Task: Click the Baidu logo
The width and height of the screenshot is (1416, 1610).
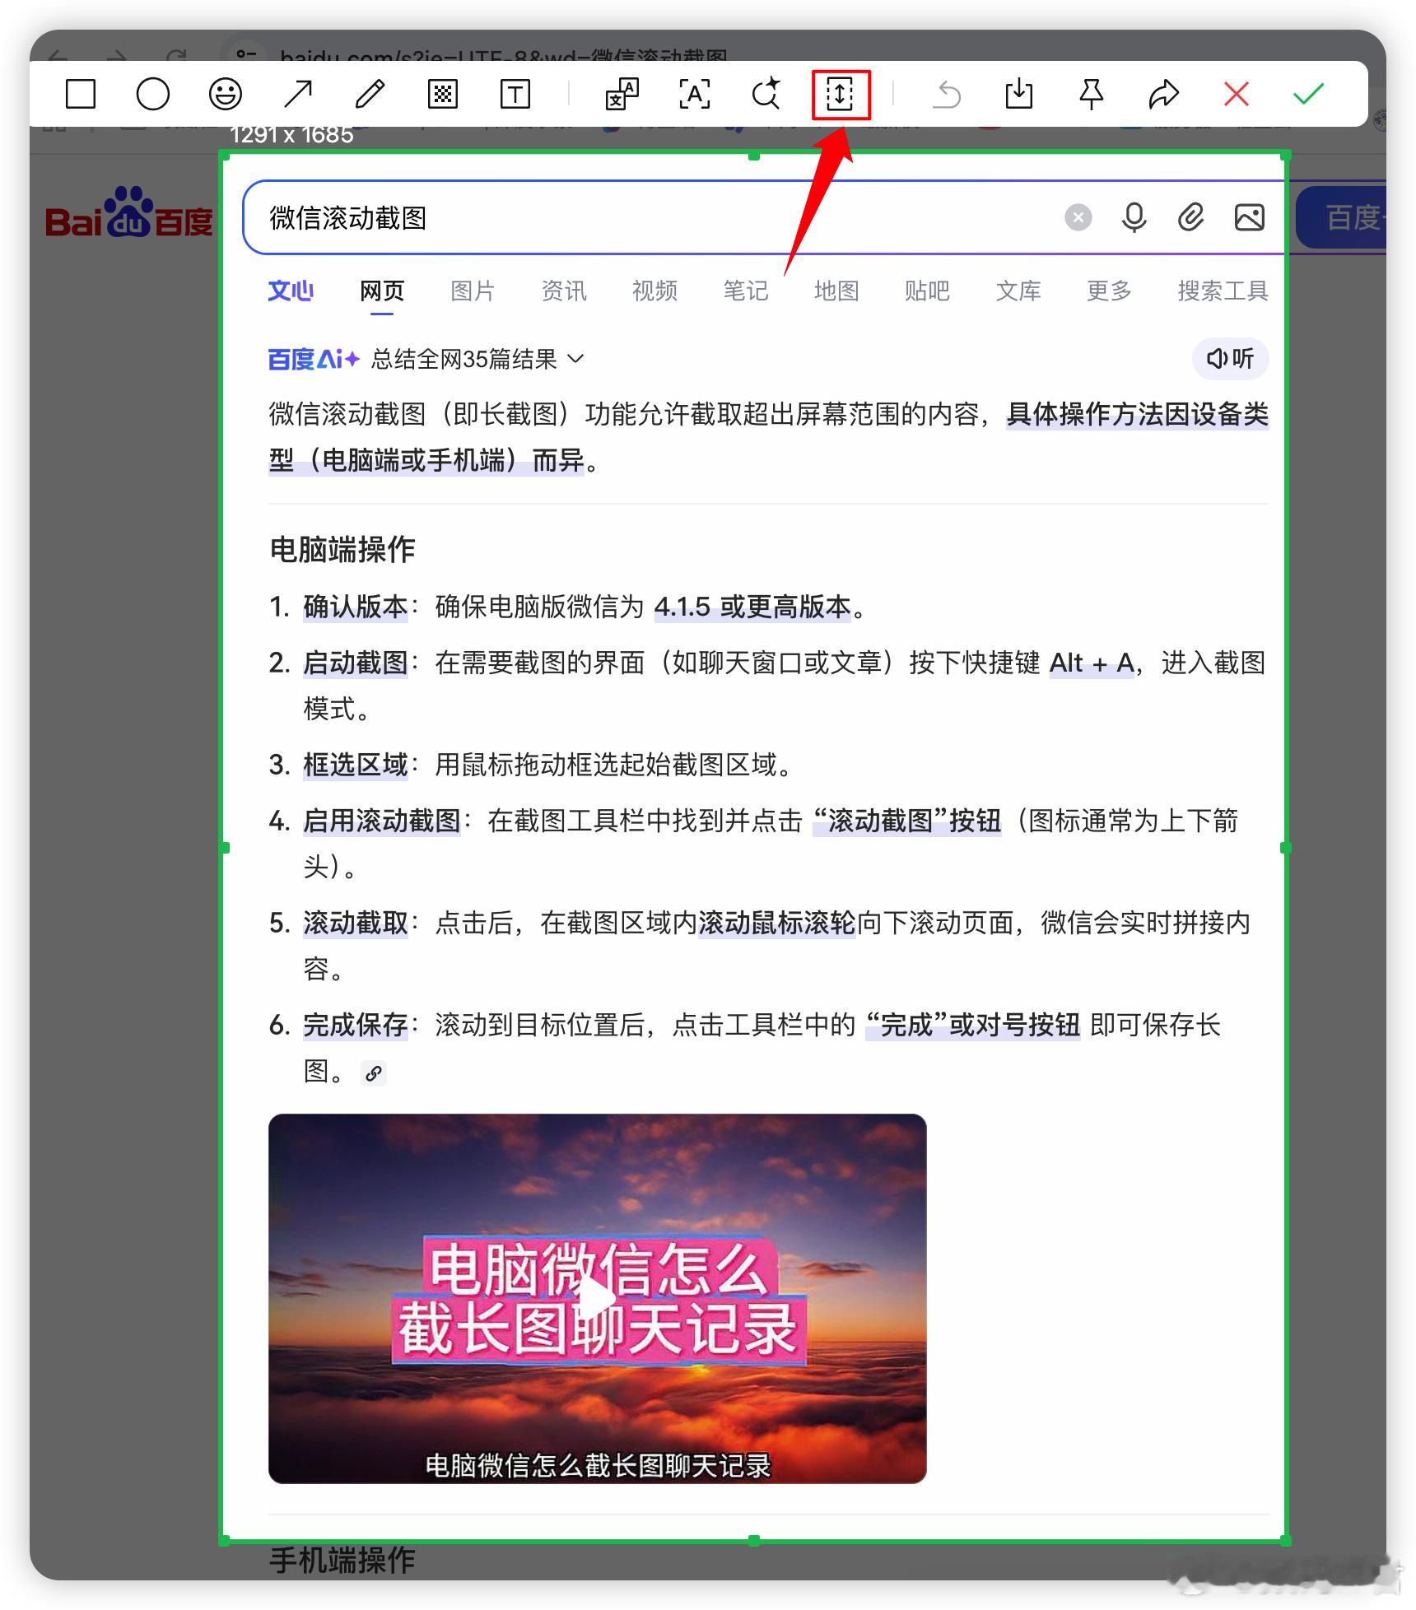Action: coord(129,212)
